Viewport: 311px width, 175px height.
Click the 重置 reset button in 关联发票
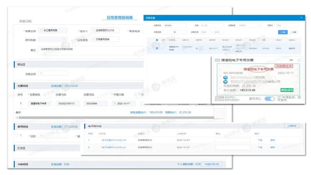(293, 32)
